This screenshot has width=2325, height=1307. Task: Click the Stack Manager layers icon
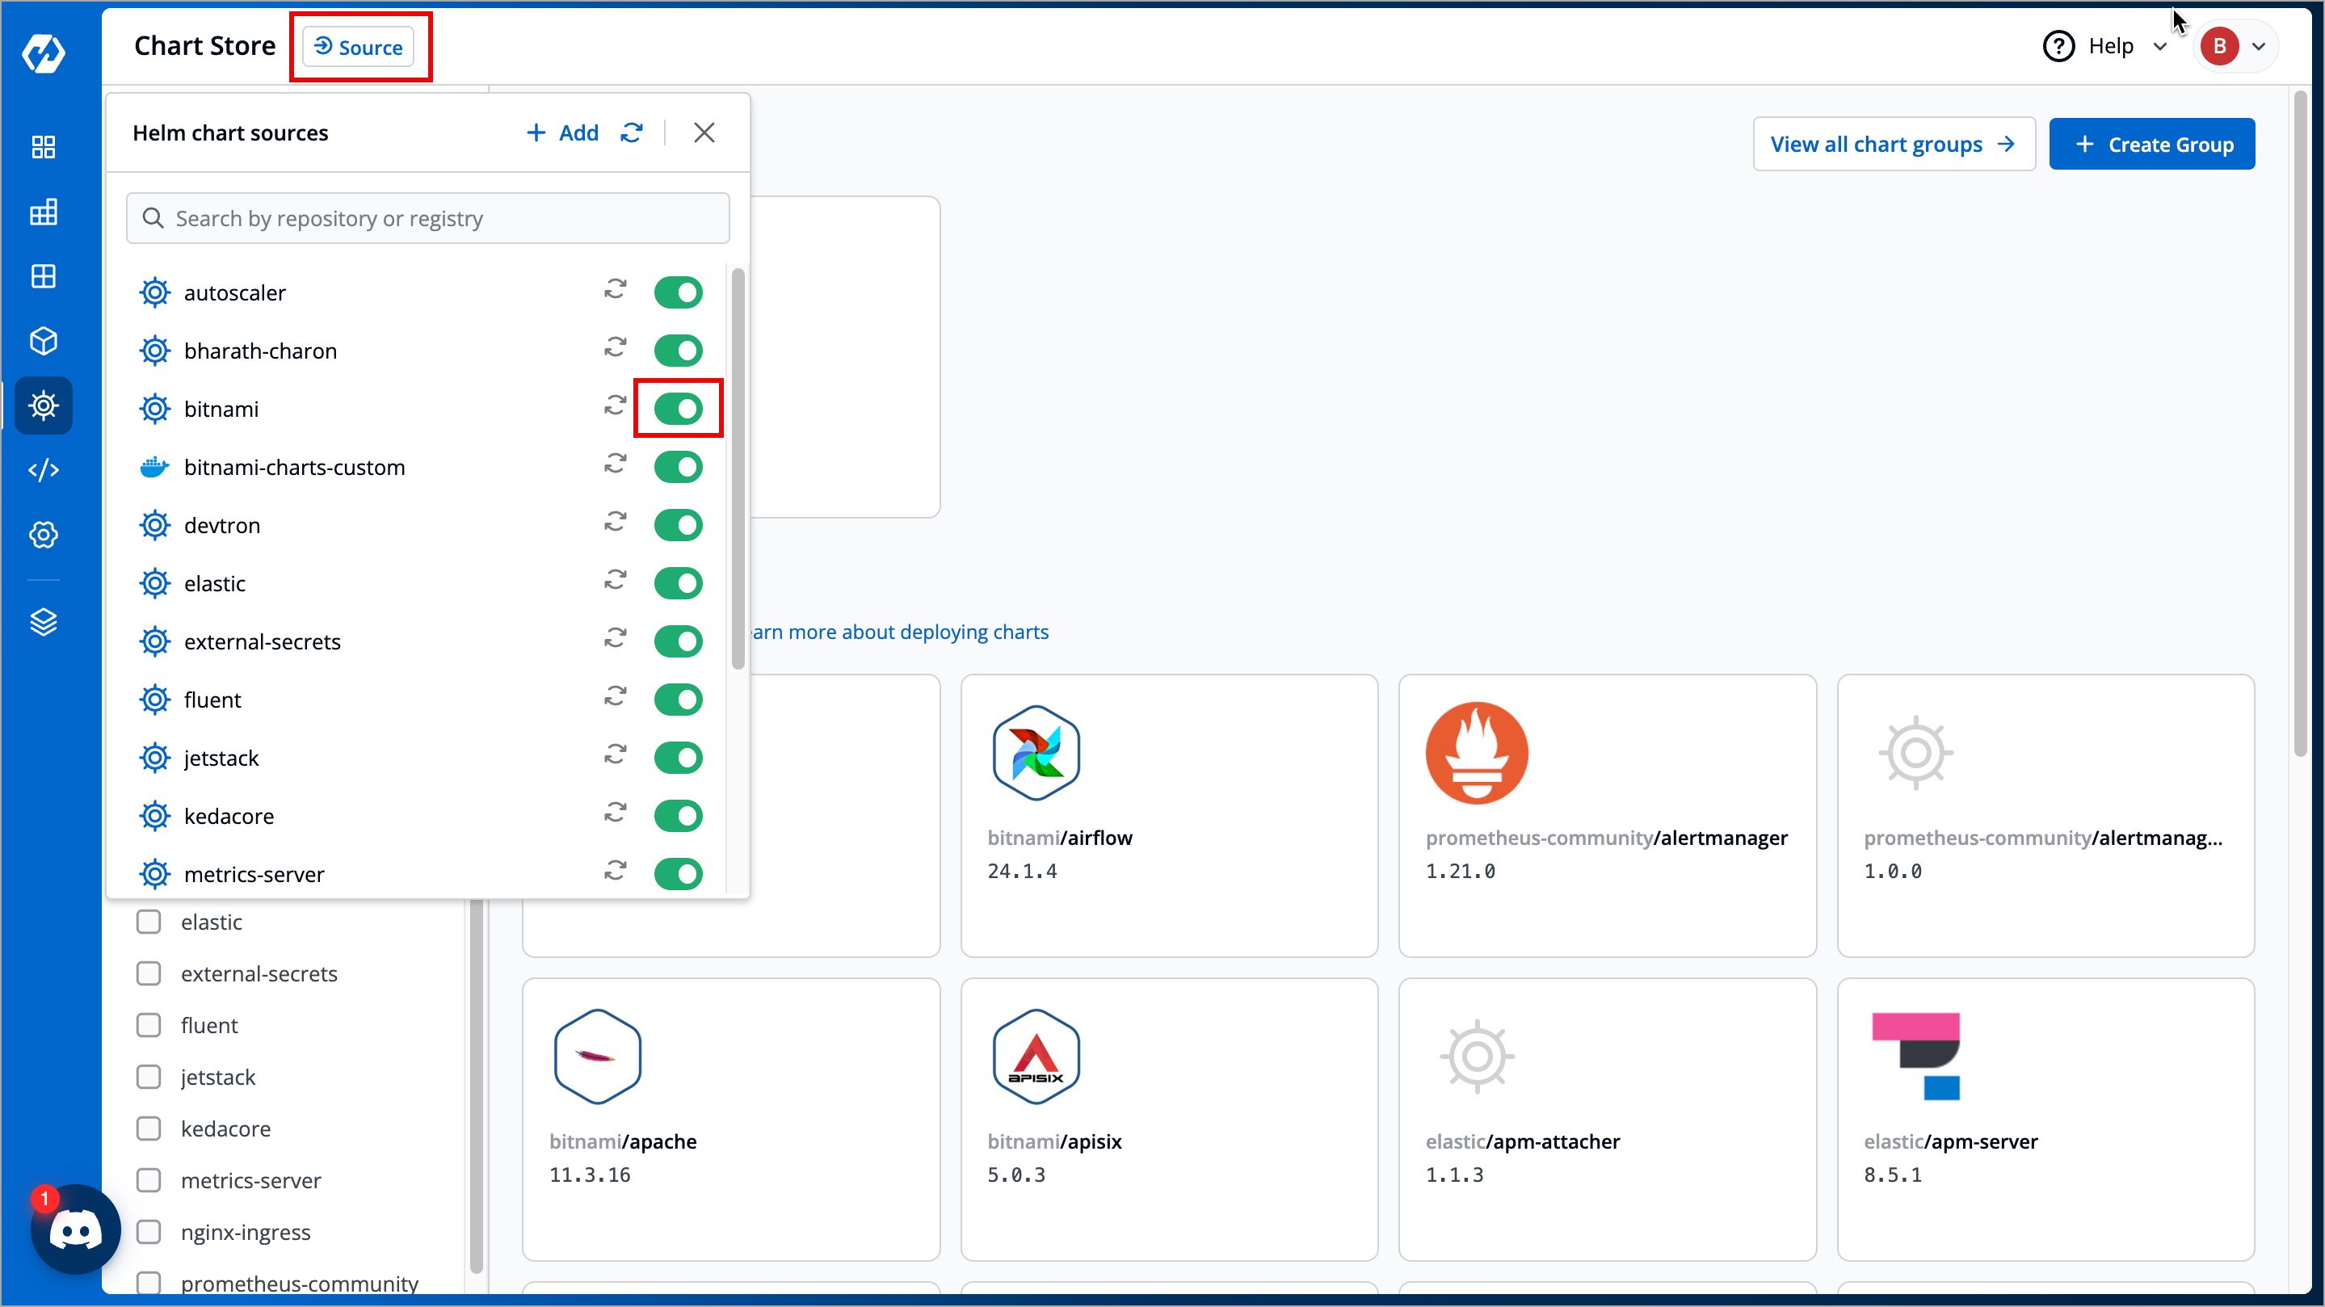click(43, 622)
